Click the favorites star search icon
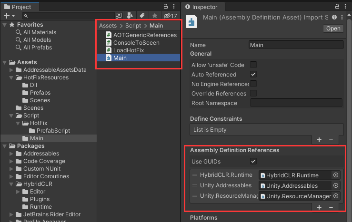The height and width of the screenshot is (222, 352). coord(155,16)
